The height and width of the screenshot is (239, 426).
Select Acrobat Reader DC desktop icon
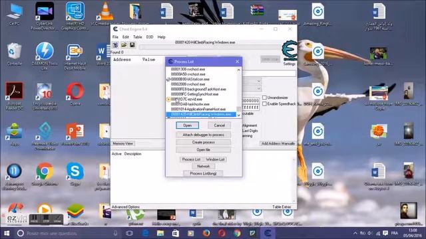[14, 96]
